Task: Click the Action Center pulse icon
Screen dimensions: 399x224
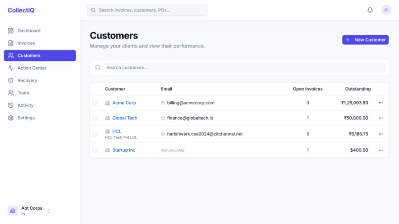Action: 11,68
